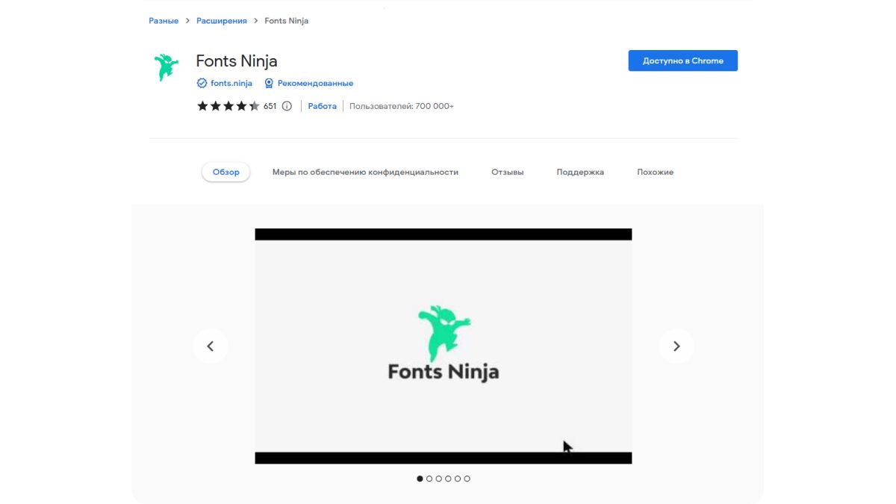The image size is (896, 504).
Task: Click the verified publisher badge icon
Action: pos(202,83)
